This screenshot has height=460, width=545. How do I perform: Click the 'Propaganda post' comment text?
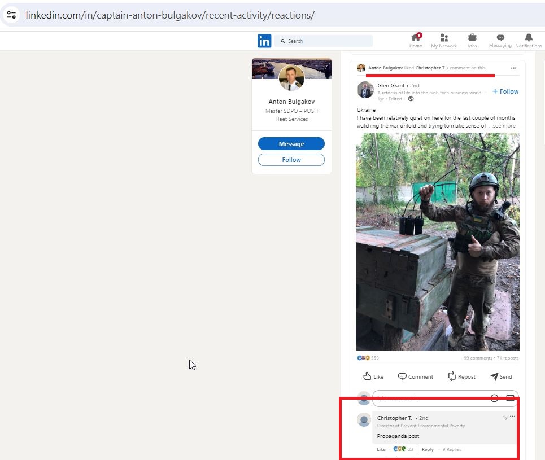(398, 436)
